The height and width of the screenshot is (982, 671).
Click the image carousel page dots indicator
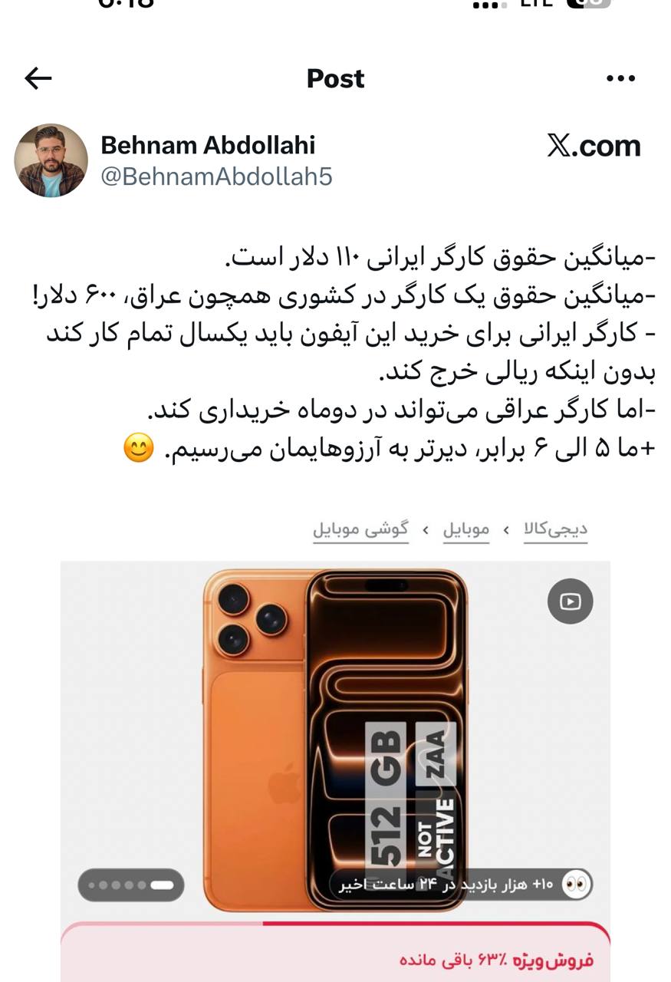(131, 885)
